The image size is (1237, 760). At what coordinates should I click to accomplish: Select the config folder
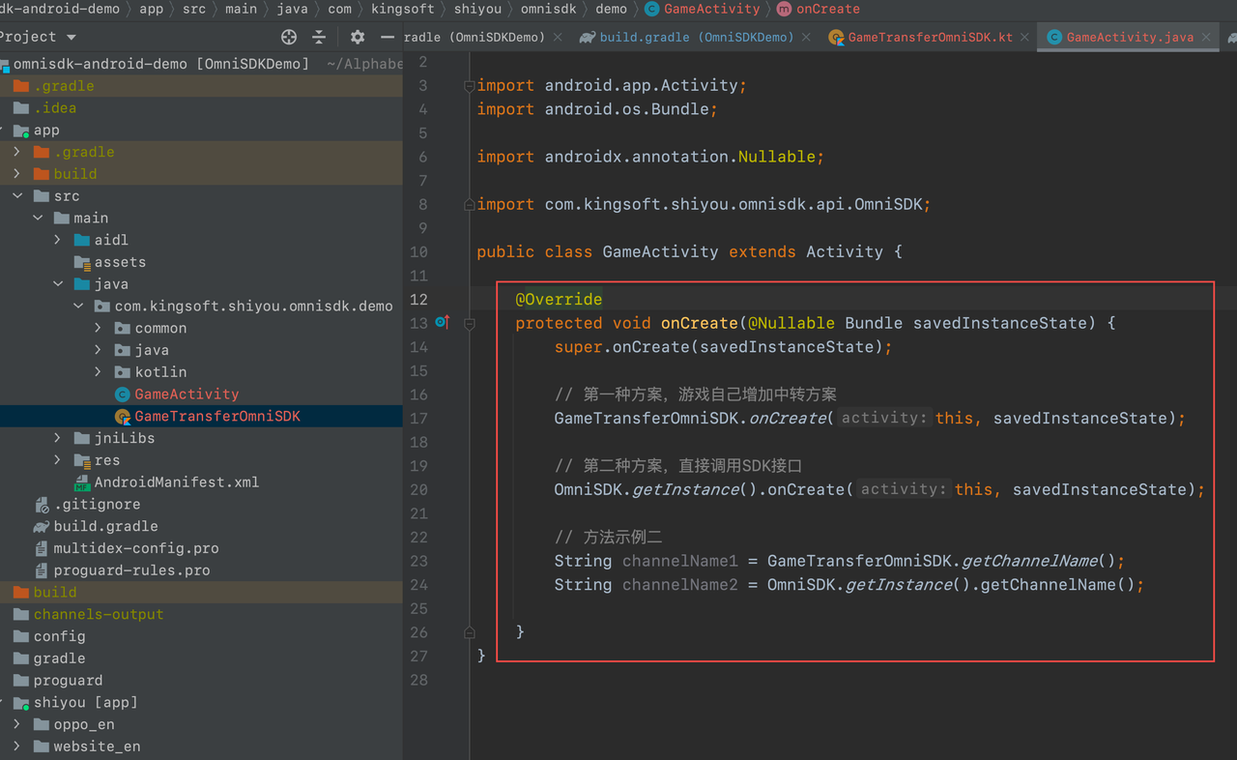point(59,636)
